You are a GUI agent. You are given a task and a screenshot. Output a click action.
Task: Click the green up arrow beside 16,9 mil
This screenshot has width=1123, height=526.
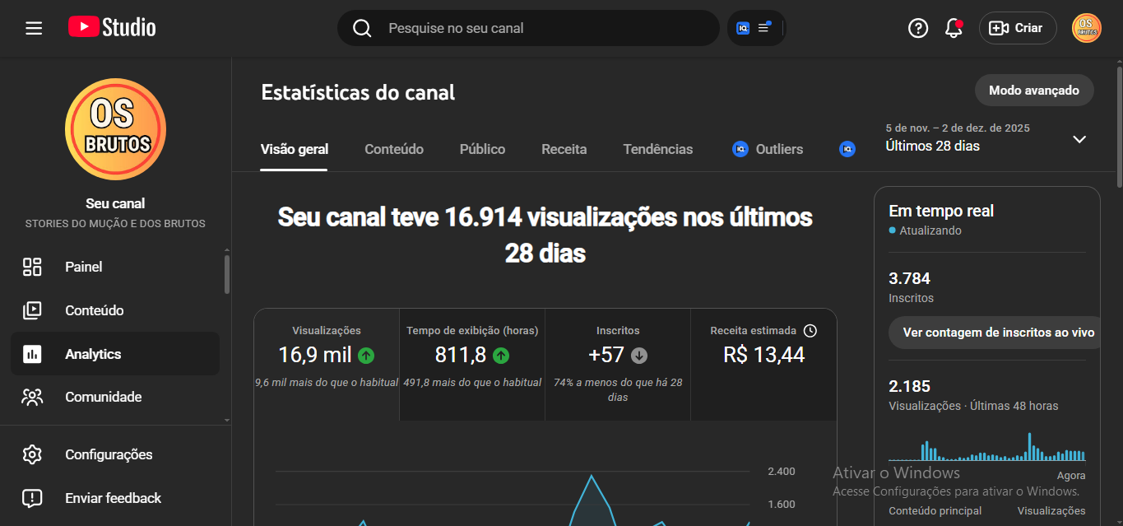(366, 356)
